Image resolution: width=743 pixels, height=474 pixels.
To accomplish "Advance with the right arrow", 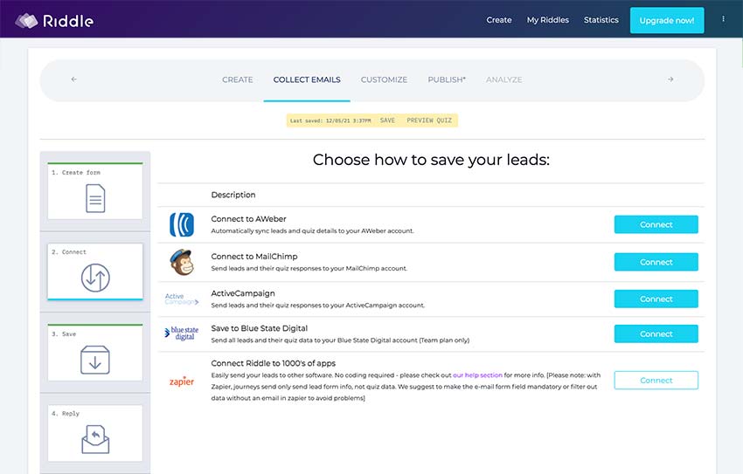I will pos(670,79).
